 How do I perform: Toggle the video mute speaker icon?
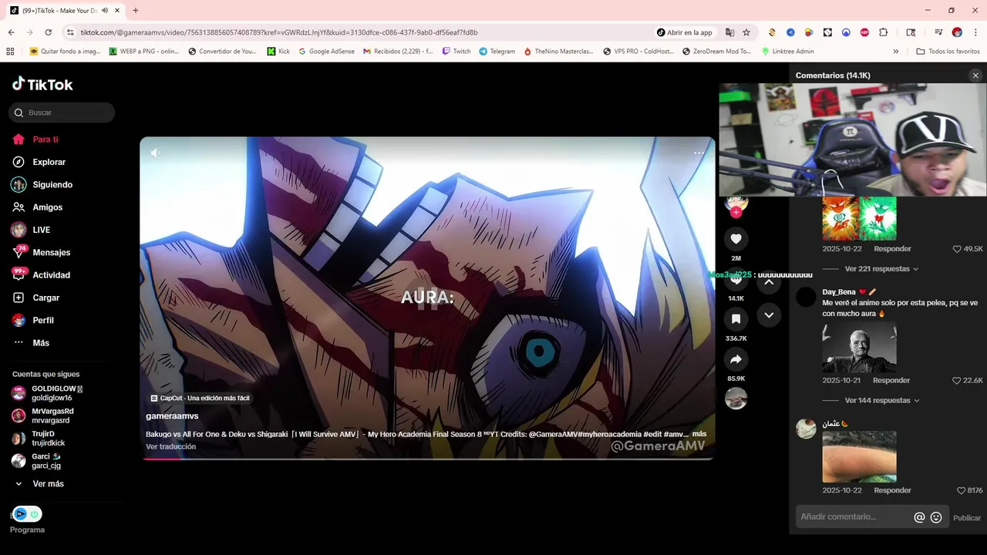tap(155, 153)
